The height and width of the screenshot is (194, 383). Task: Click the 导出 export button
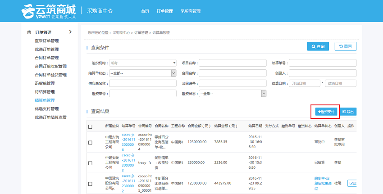(x=348, y=112)
